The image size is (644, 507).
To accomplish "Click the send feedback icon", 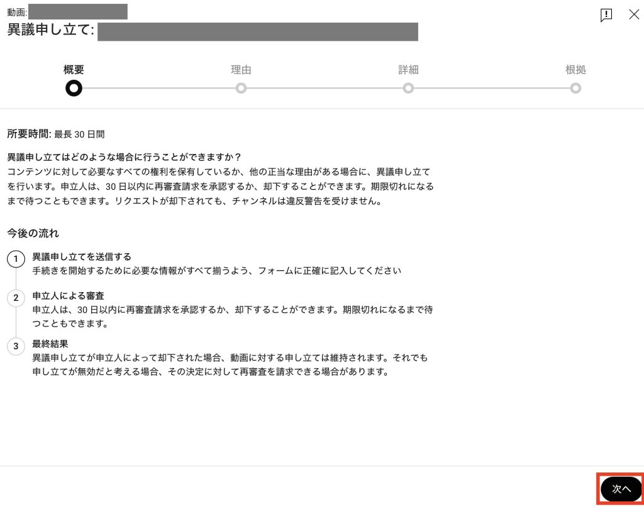I will coord(606,15).
